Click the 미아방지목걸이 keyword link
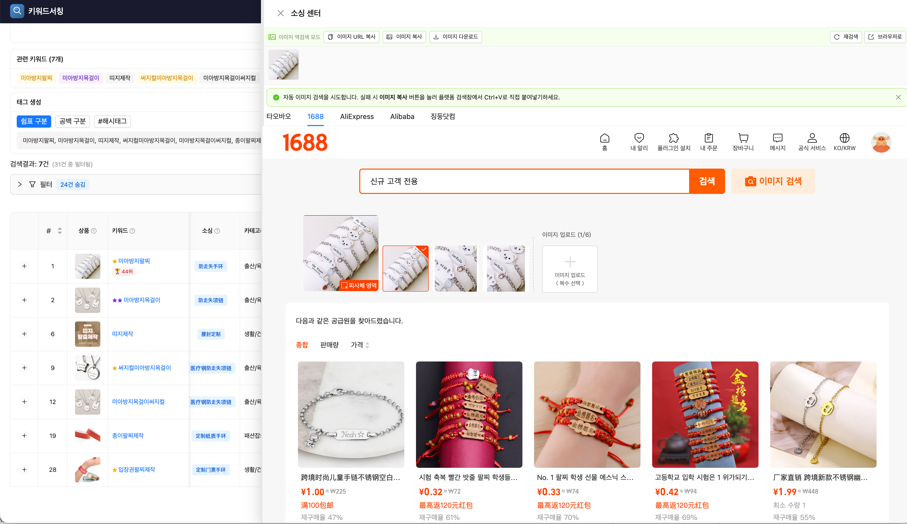 tap(142, 300)
